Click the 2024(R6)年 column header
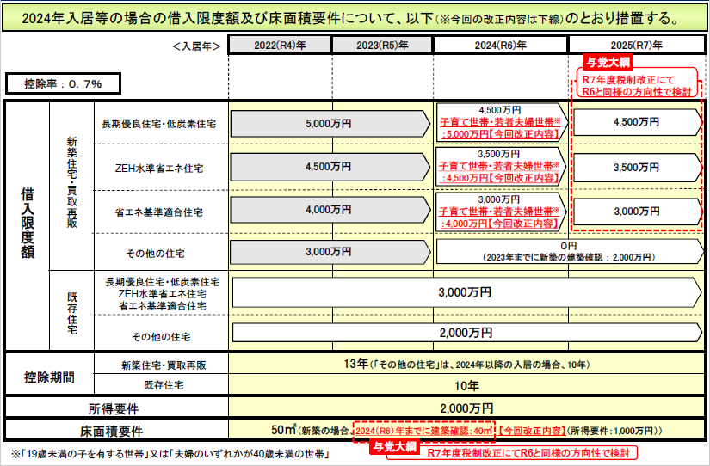710x466 pixels. pos(500,46)
